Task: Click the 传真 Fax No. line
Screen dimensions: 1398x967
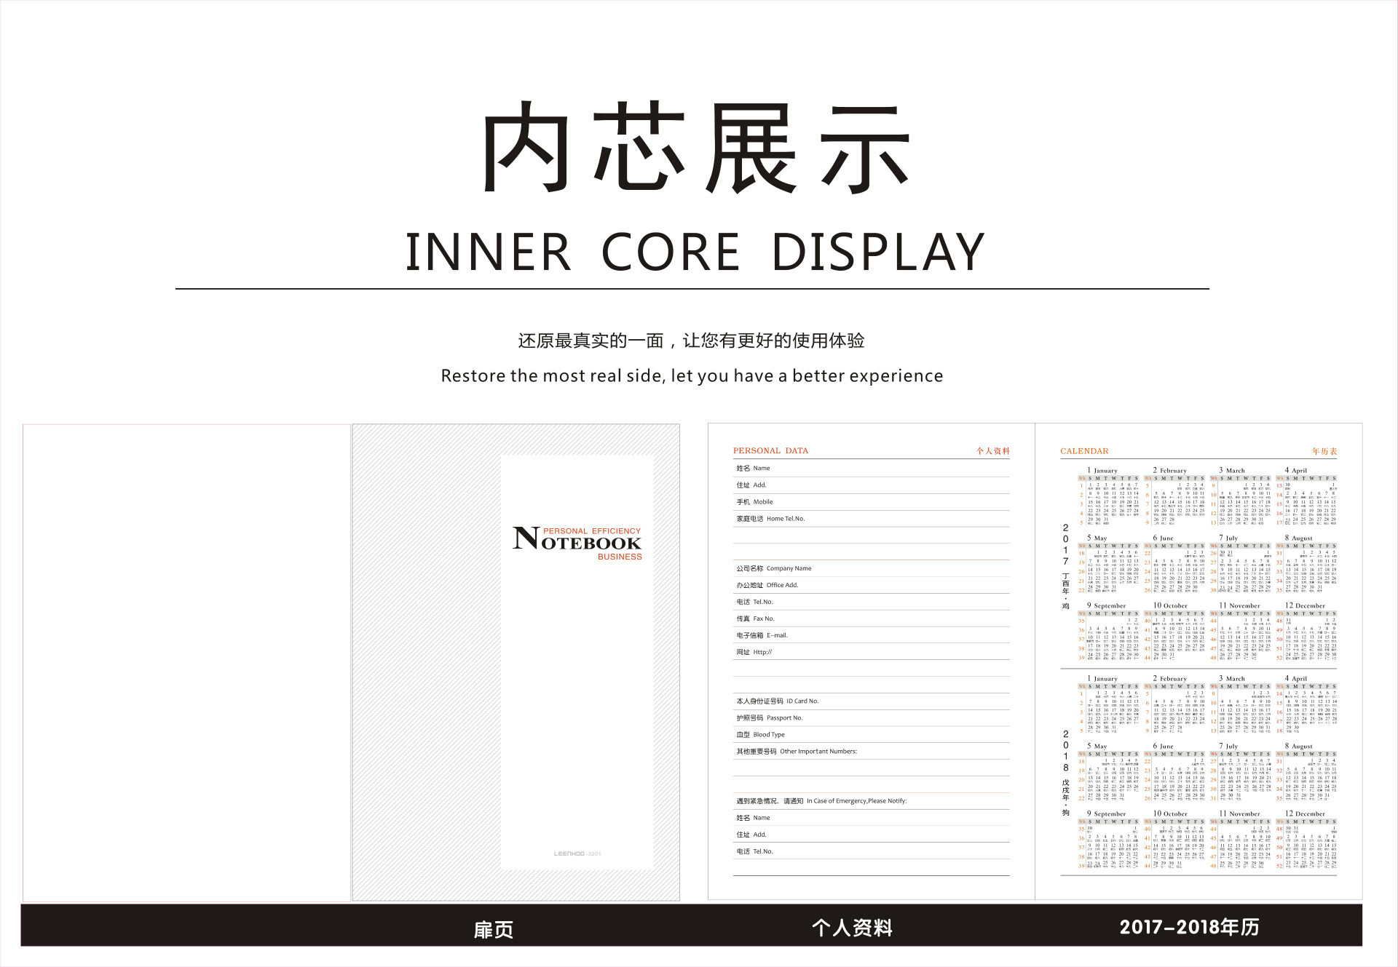Action: [x=872, y=618]
